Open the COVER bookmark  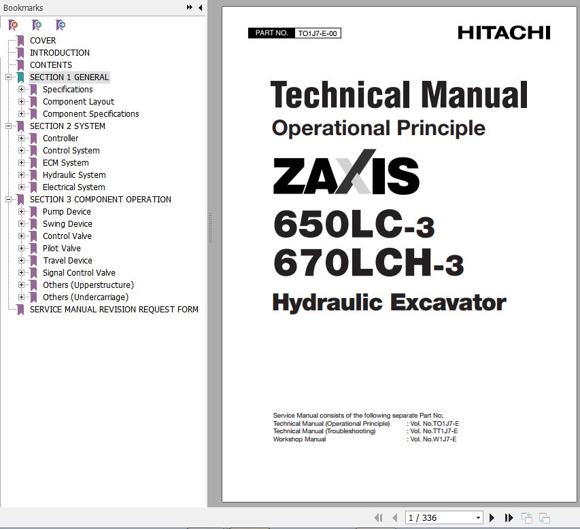coord(43,41)
